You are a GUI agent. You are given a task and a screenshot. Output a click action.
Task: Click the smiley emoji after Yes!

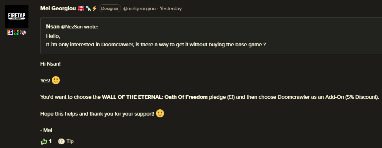pyautogui.click(x=56, y=80)
